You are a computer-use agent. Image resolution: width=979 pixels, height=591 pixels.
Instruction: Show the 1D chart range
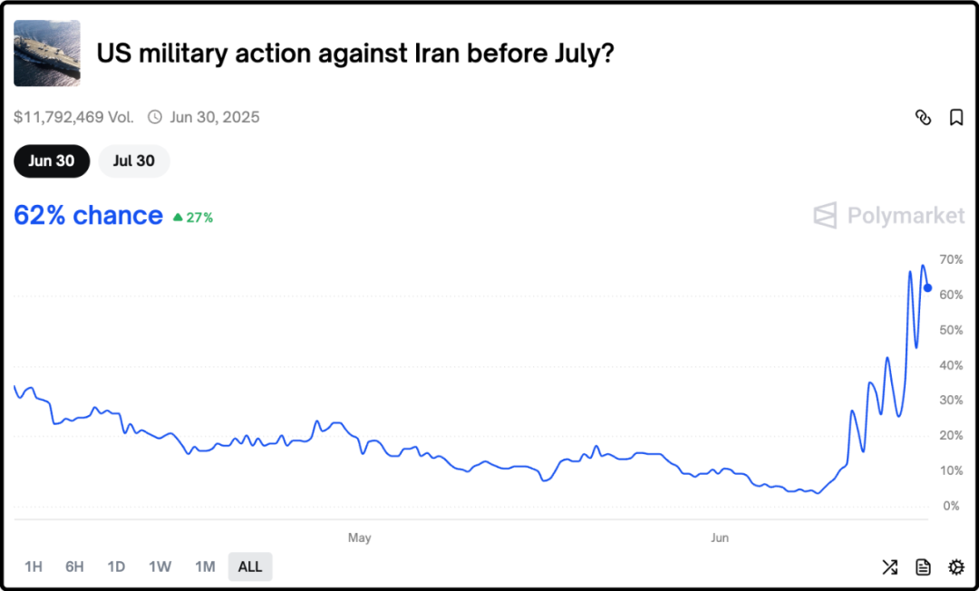click(x=116, y=567)
